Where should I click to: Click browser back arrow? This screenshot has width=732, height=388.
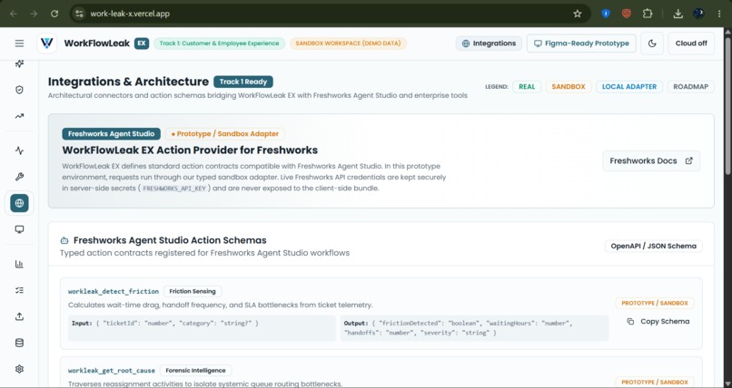pos(14,14)
